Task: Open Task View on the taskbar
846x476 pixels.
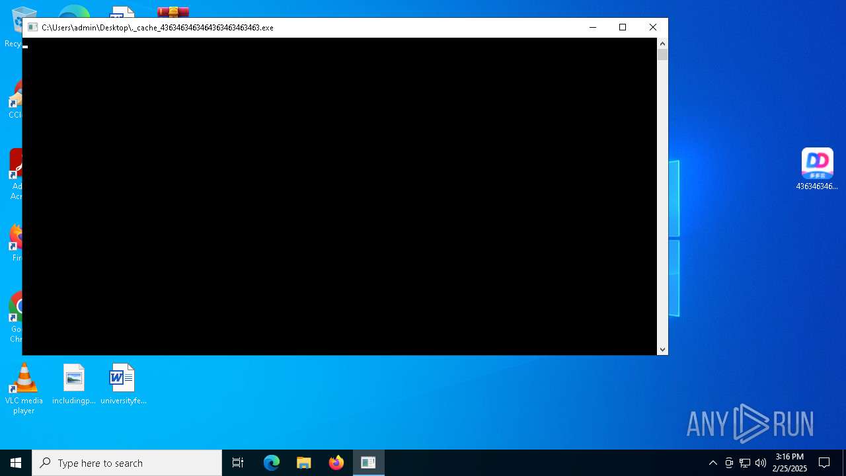Action: point(238,463)
